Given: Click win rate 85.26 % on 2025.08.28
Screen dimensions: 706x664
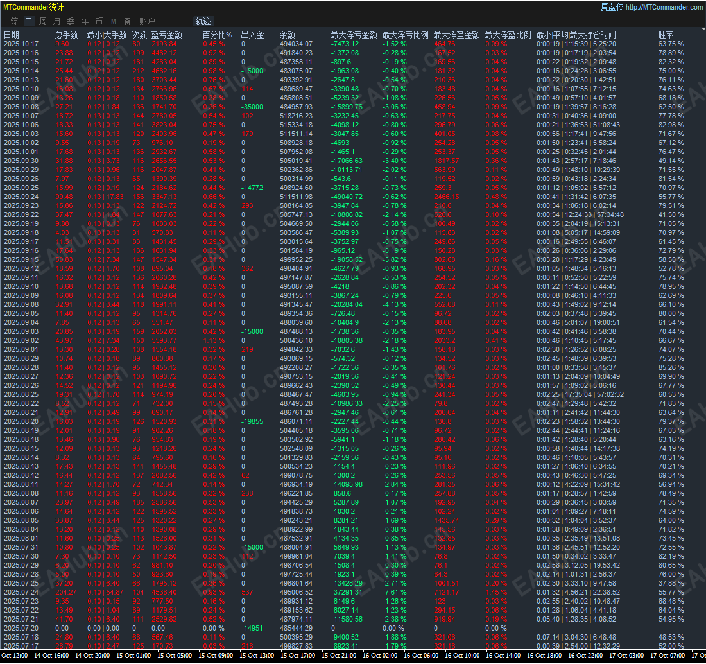Looking at the screenshot, I should click(671, 367).
